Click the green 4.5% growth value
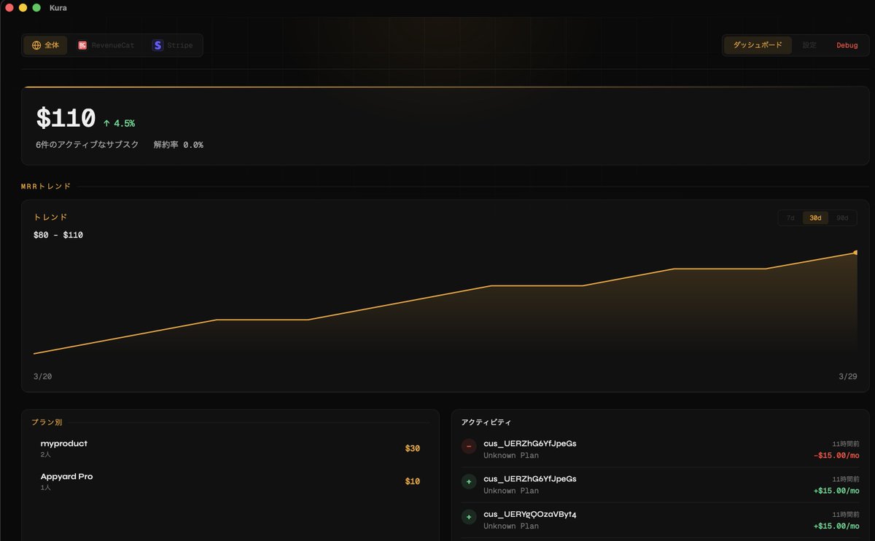The height and width of the screenshot is (541, 875). point(124,123)
